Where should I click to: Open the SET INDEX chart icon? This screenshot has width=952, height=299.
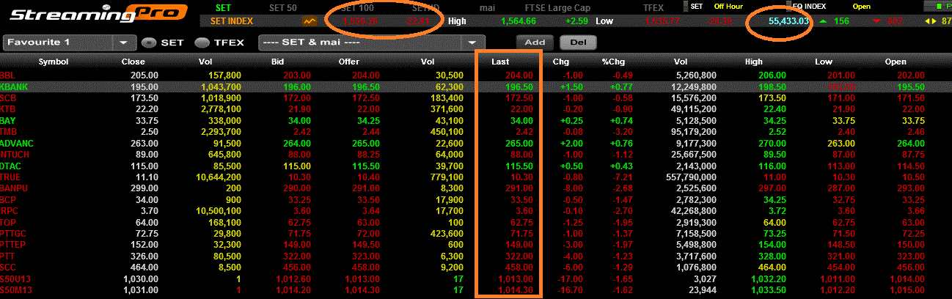(311, 21)
